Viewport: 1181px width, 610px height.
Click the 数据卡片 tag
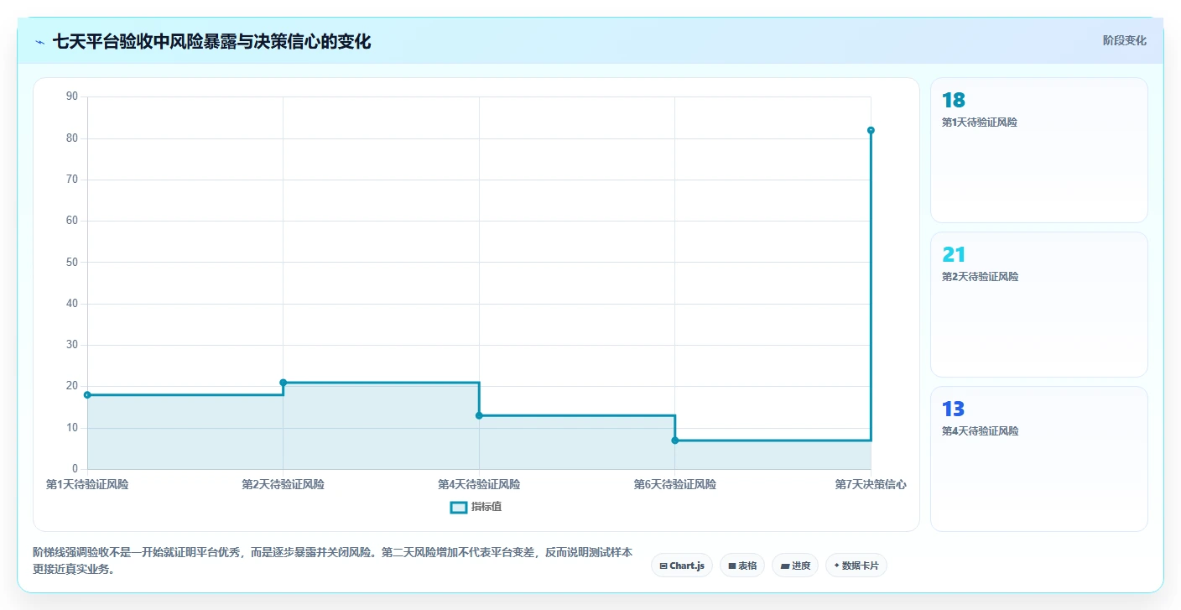pyautogui.click(x=856, y=566)
